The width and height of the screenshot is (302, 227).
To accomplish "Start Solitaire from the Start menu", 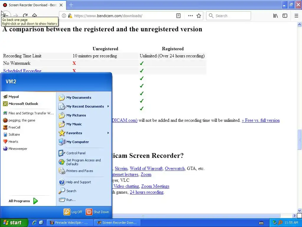I will click(28, 134).
